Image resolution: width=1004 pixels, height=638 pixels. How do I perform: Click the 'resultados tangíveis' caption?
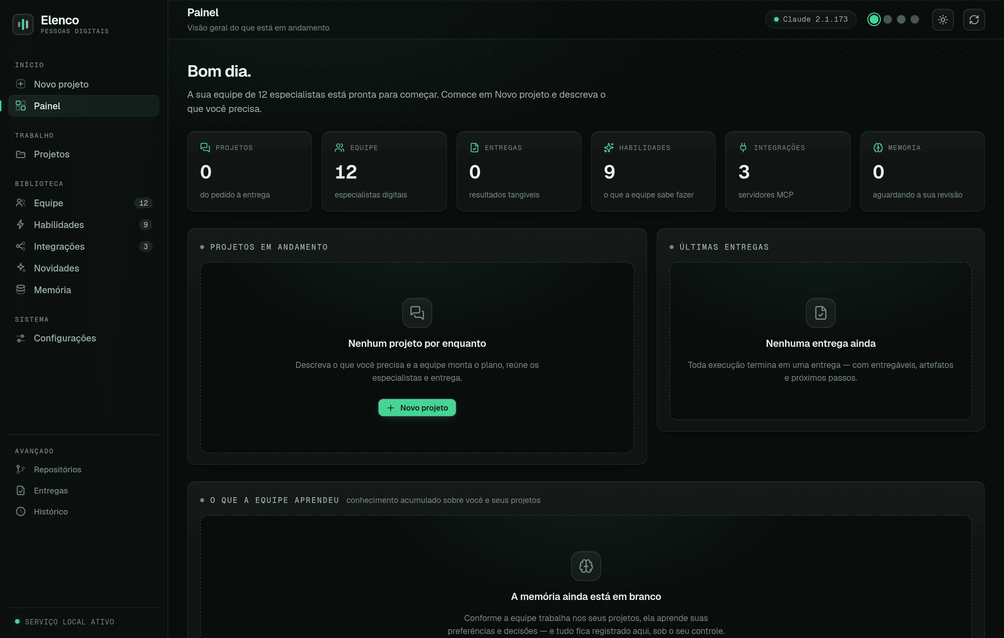(x=504, y=195)
